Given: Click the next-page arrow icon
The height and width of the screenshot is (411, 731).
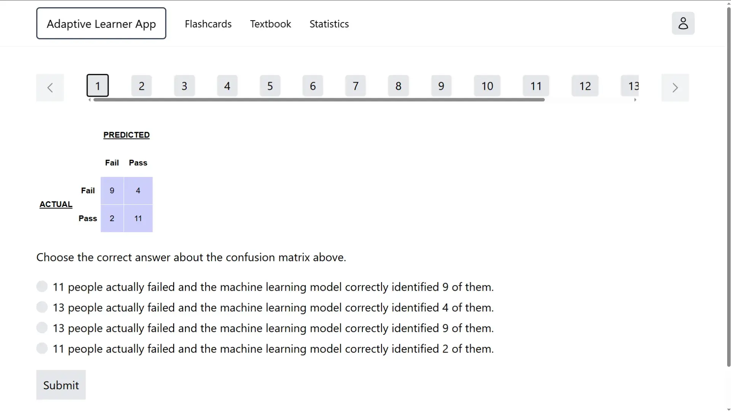Looking at the screenshot, I should 675,88.
